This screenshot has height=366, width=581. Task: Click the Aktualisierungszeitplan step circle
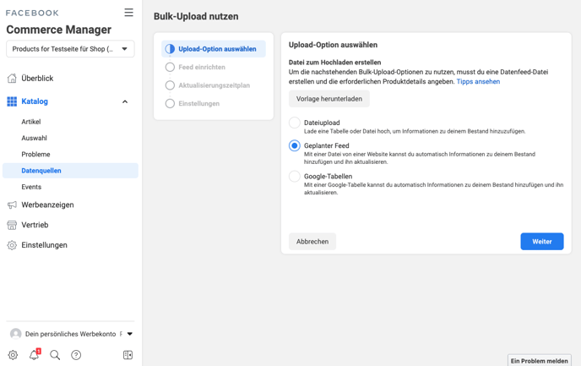170,85
